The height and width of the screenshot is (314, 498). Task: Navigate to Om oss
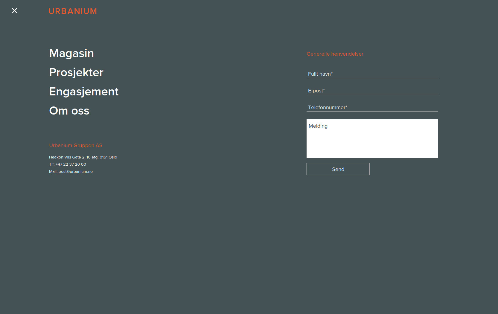69,111
